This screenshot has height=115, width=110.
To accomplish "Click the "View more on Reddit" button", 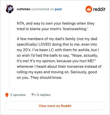I will [x=55, y=106].
